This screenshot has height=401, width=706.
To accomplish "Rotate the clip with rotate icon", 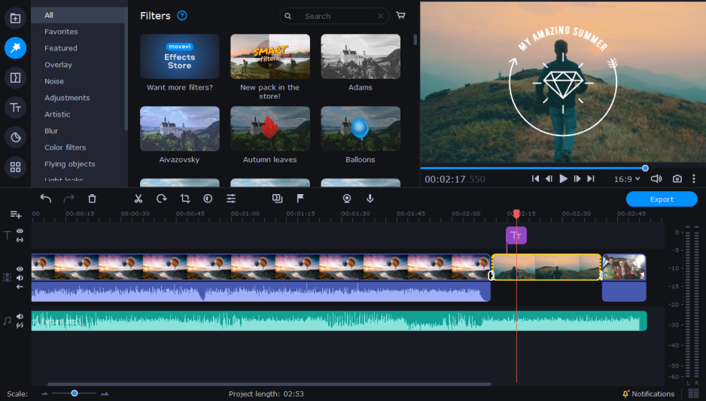I will [x=161, y=199].
